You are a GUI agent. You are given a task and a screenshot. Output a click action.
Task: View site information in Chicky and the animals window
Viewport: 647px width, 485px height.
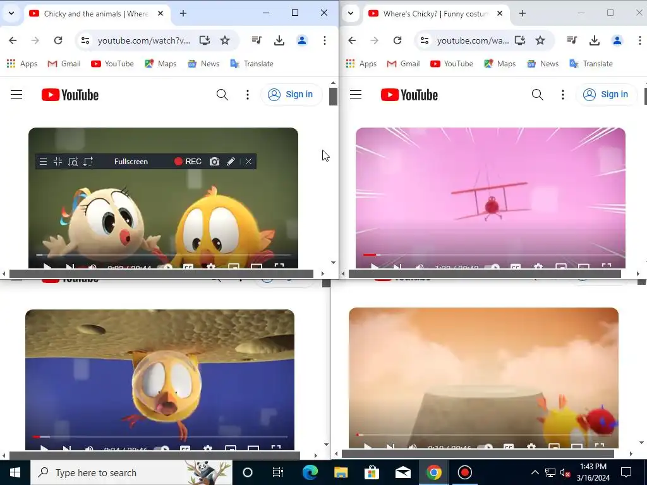point(85,40)
